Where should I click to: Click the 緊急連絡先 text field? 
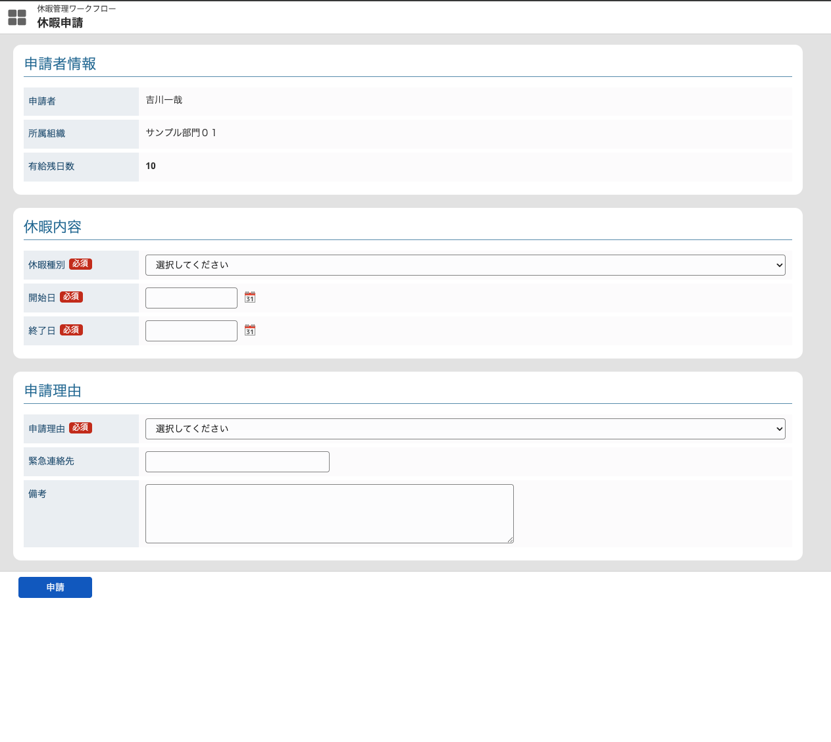[238, 462]
